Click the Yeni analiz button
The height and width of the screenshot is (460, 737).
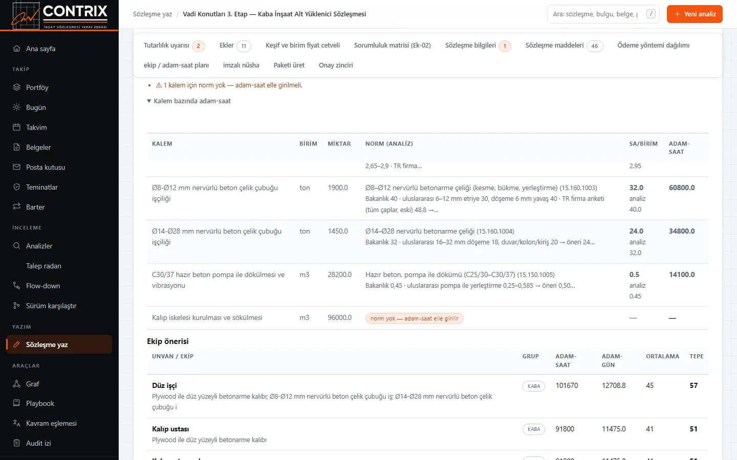coord(695,14)
